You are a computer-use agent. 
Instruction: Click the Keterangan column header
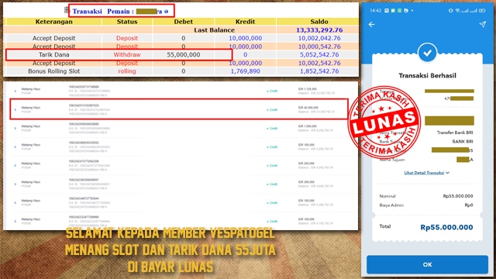pyautogui.click(x=53, y=22)
